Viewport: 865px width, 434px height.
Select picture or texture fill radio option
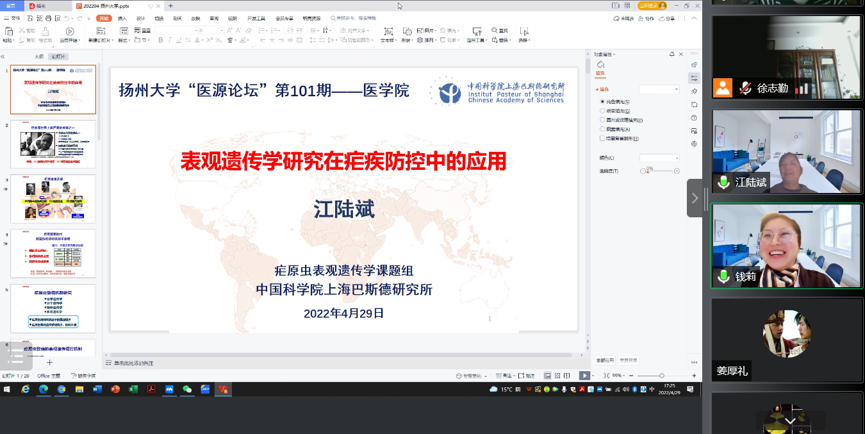pos(602,120)
